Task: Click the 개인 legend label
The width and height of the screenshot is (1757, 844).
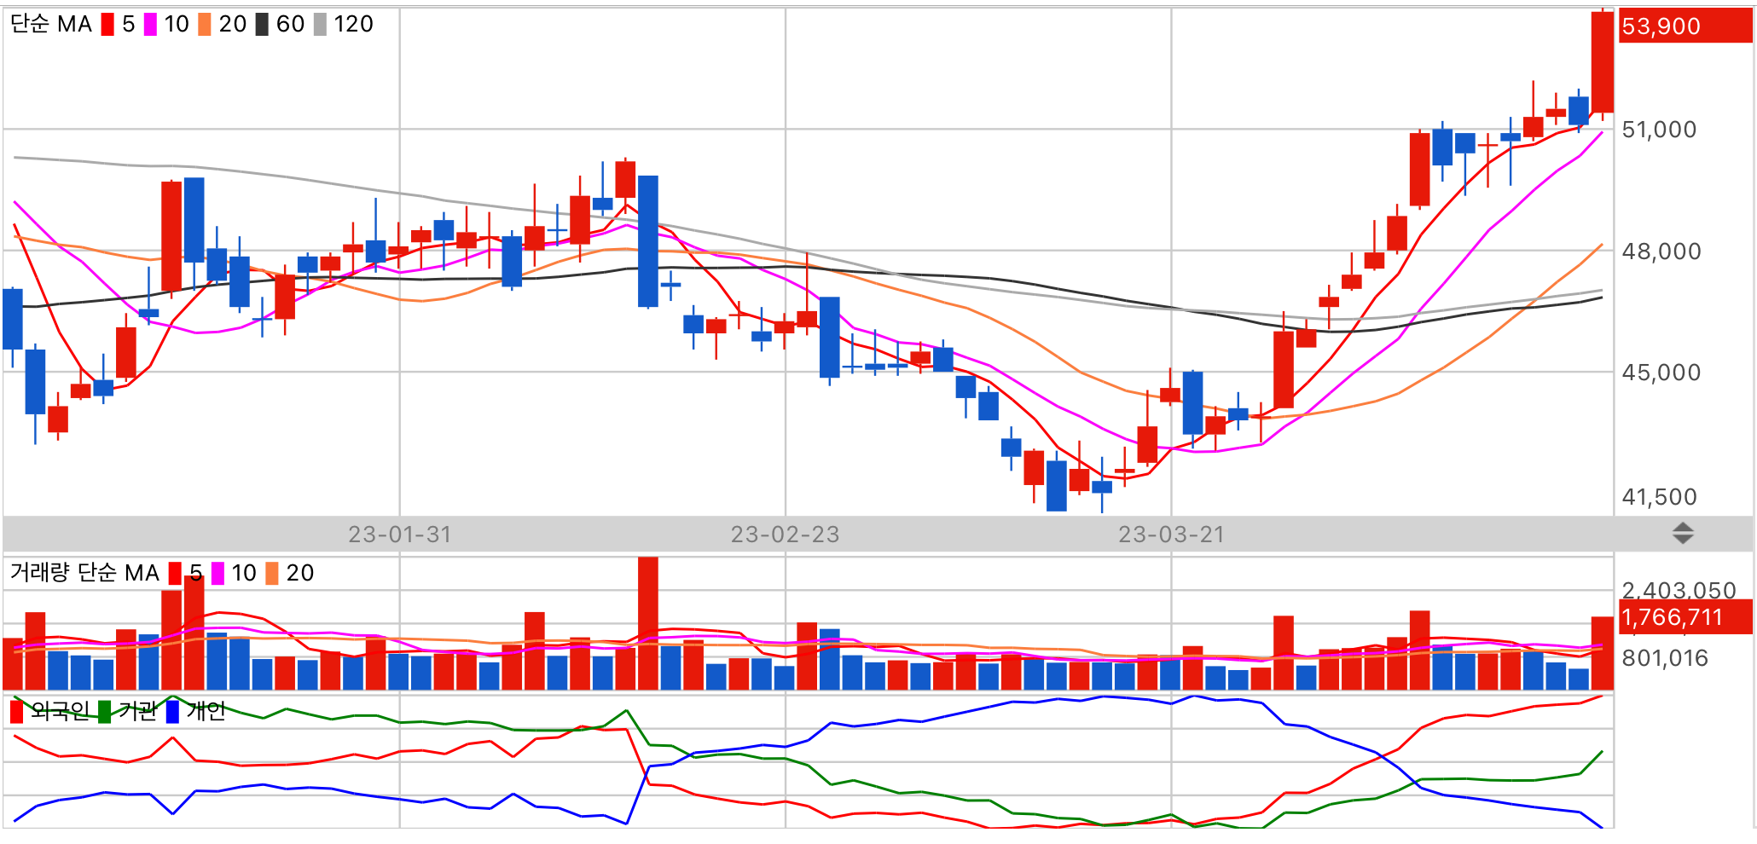Action: pos(206,711)
